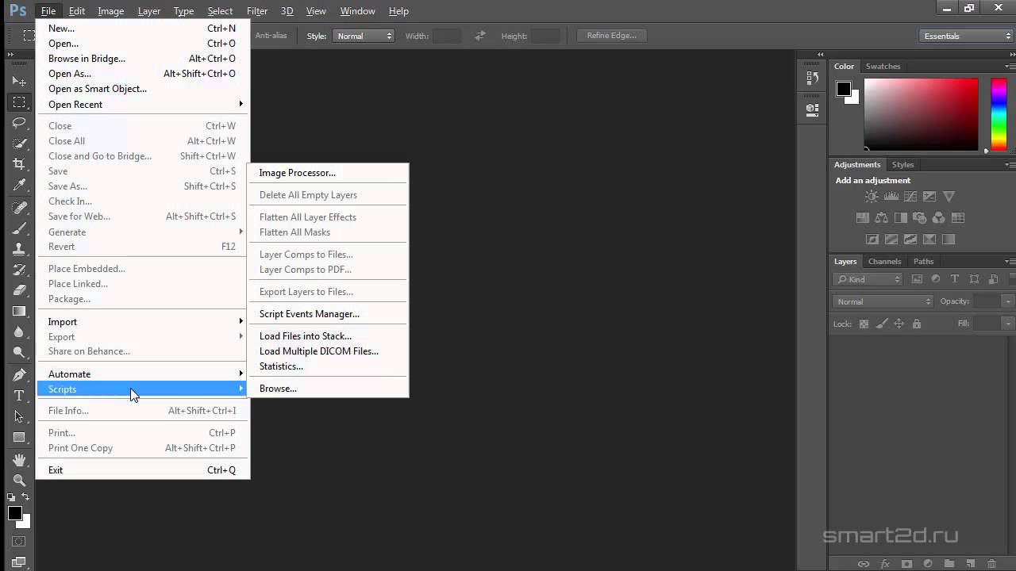Select the Blur tool
The height and width of the screenshot is (571, 1016).
point(19,331)
